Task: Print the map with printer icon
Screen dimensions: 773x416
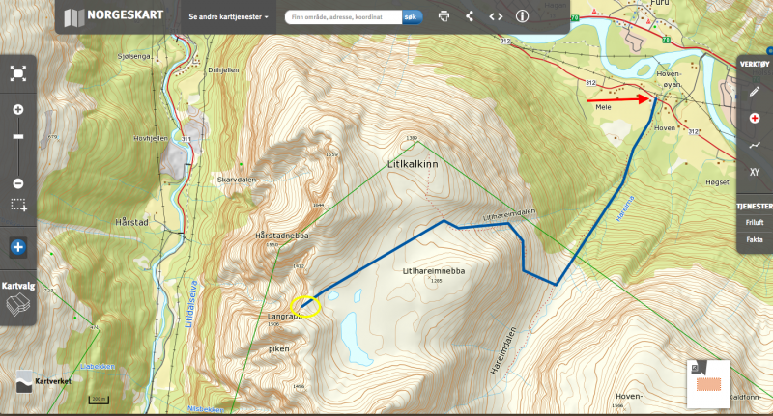Action: coord(444,16)
